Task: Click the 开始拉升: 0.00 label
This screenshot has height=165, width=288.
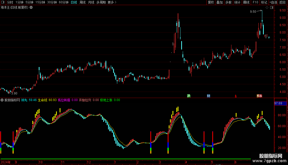Action: pyautogui.click(x=89, y=100)
